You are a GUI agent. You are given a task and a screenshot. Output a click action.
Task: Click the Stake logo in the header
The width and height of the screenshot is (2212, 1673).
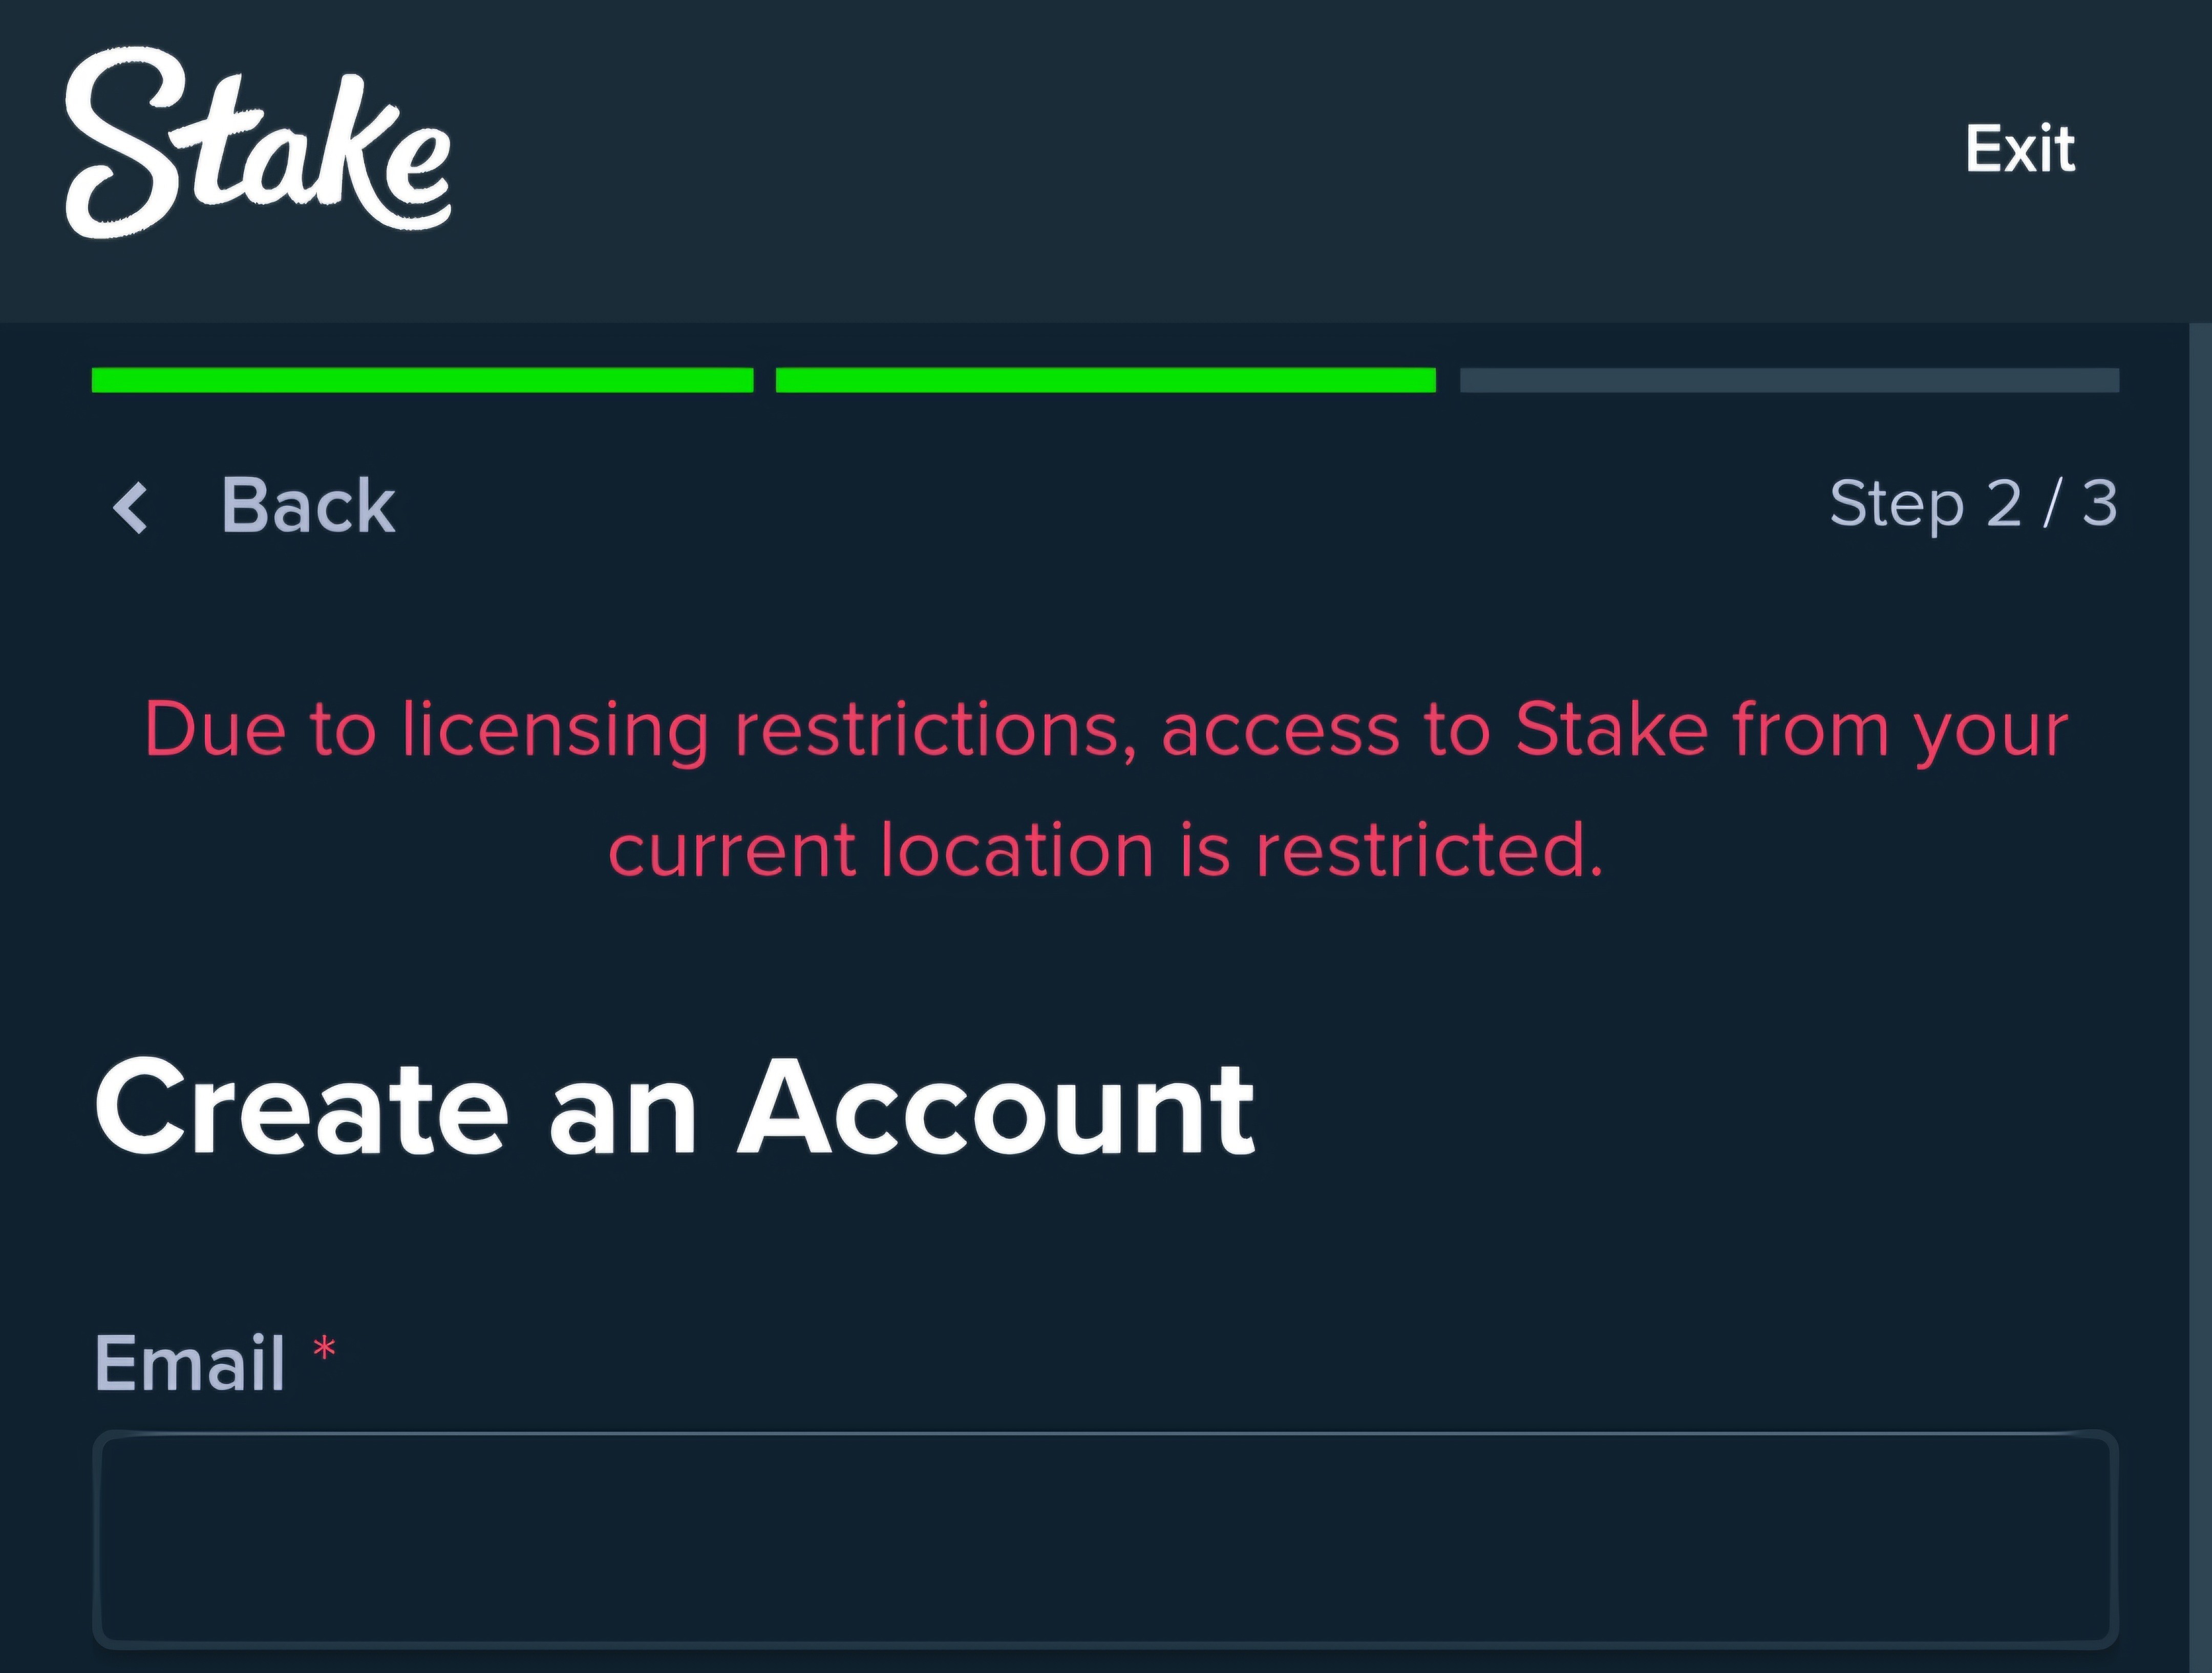coord(258,142)
